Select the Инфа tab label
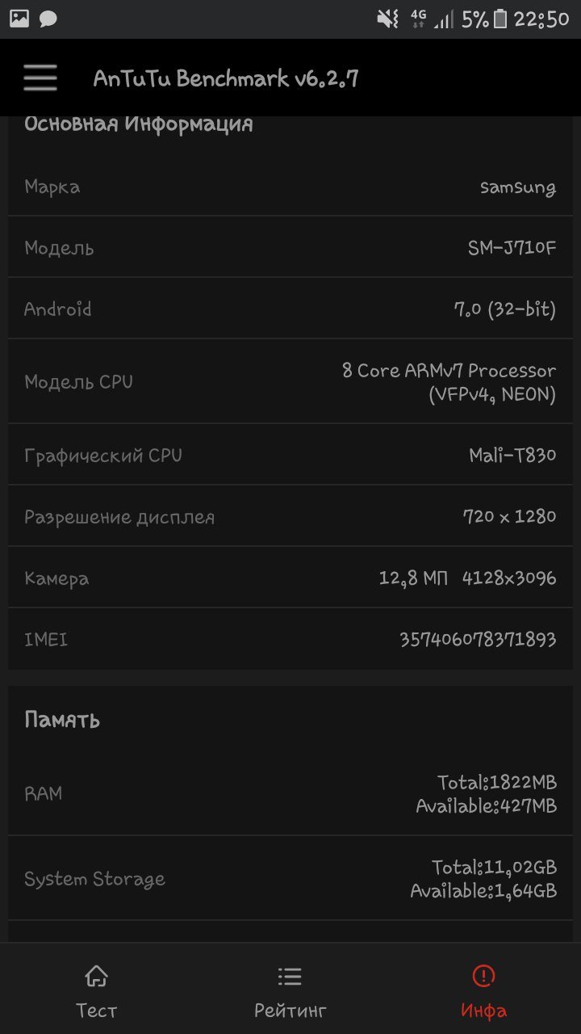This screenshot has height=1034, width=581. click(483, 1010)
